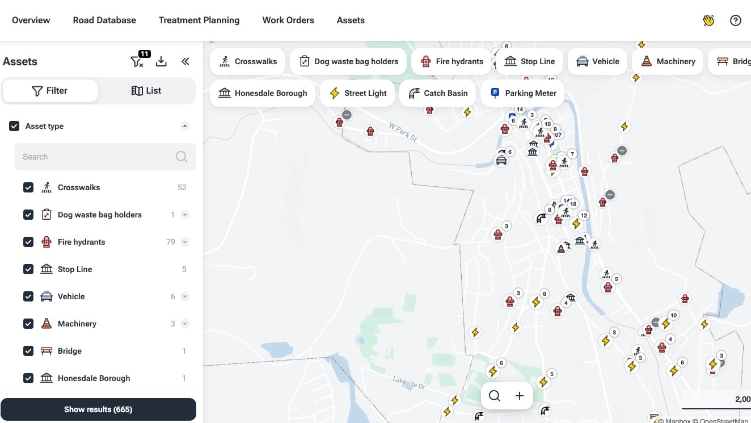Click the Honesdale Borough map chip
Image resolution: width=751 pixels, height=423 pixels.
click(263, 93)
